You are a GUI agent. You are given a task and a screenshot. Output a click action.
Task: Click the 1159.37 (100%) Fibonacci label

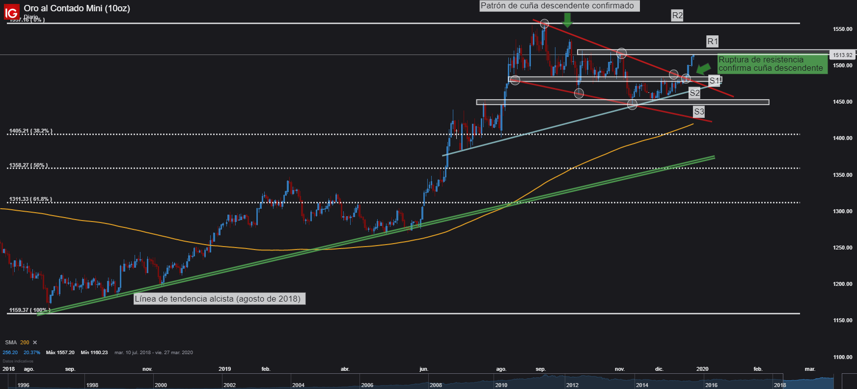(29, 310)
